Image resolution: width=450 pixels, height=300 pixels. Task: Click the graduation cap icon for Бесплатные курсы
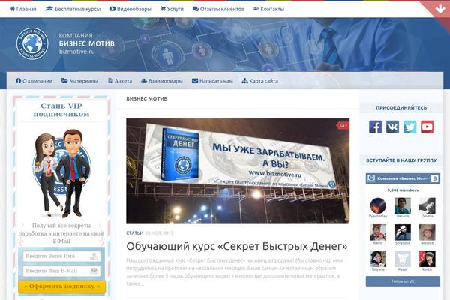coord(49,9)
